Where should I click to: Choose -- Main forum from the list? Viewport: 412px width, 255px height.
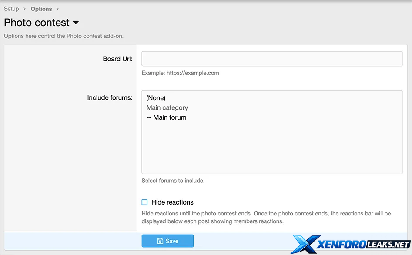click(x=166, y=117)
